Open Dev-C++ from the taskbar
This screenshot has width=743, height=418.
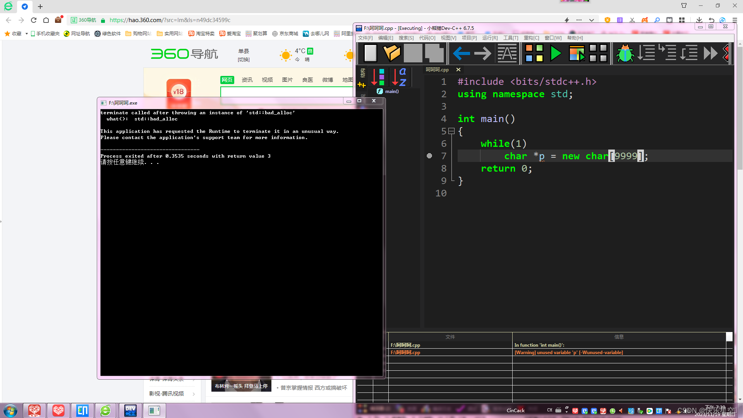point(130,411)
